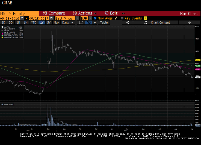The height and width of the screenshot is (145, 201).
Task: Open chart settings gear icon
Action: (189, 22)
